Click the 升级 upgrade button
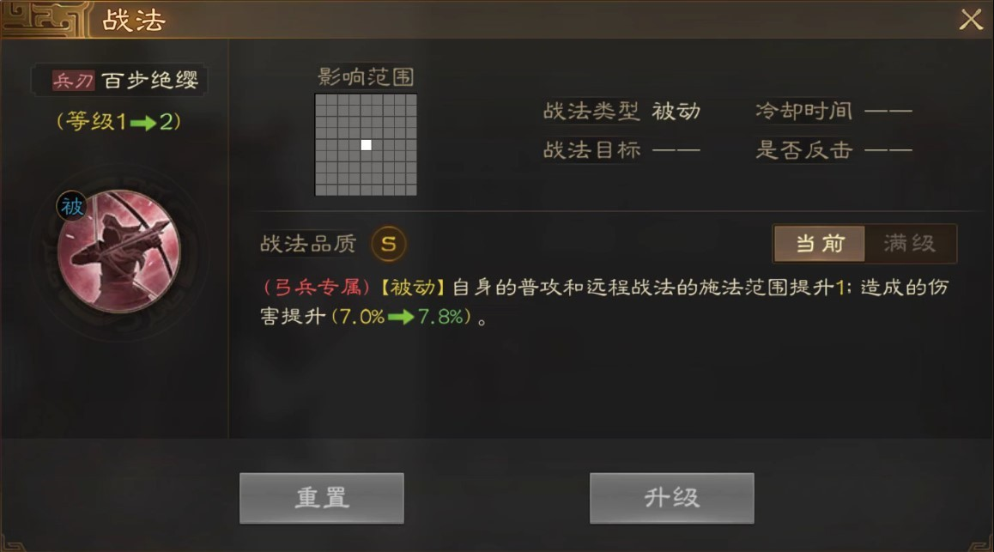Image resolution: width=994 pixels, height=552 pixels. coord(672,498)
